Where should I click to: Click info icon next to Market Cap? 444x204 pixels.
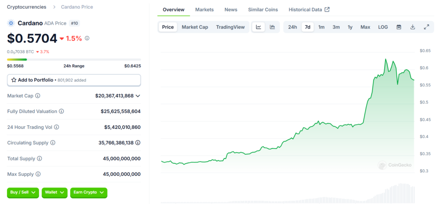coord(38,96)
